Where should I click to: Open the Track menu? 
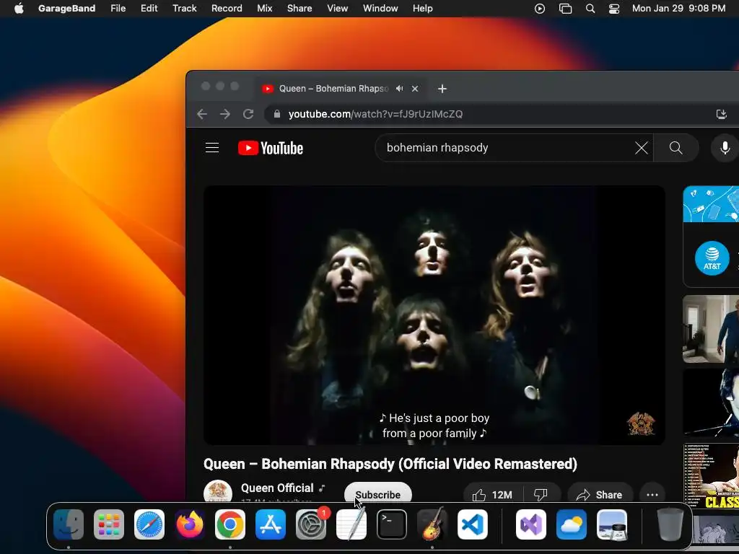point(184,8)
